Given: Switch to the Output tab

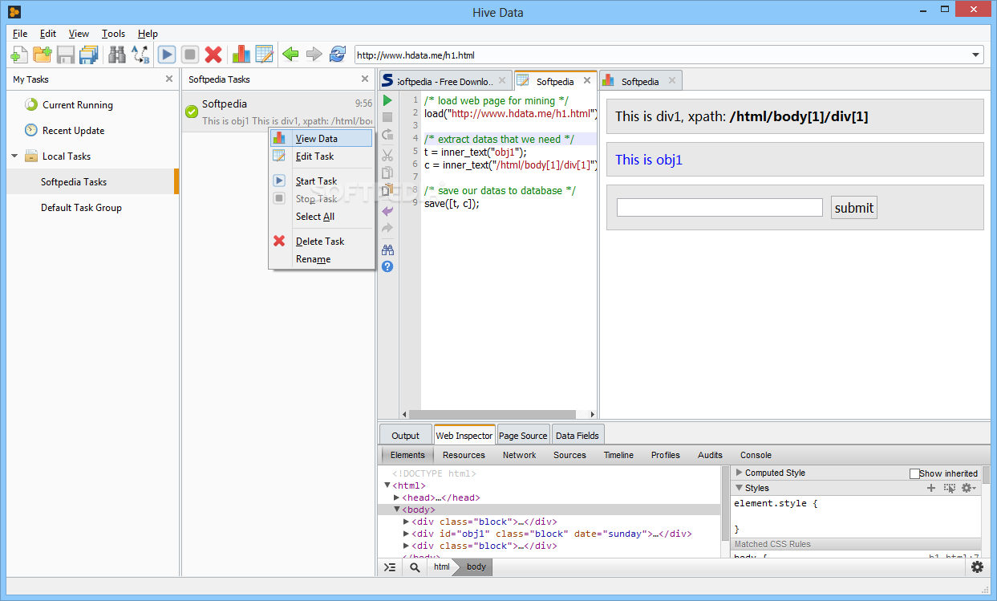Looking at the screenshot, I should (405, 435).
